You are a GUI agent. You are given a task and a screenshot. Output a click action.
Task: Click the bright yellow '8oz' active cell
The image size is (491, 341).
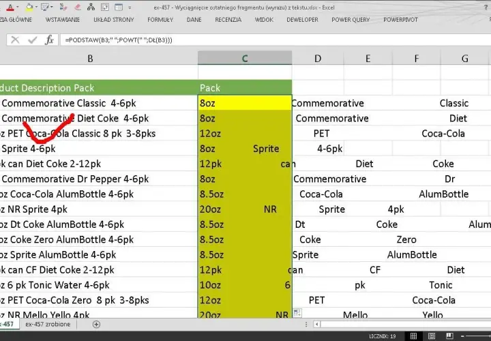[x=245, y=103]
